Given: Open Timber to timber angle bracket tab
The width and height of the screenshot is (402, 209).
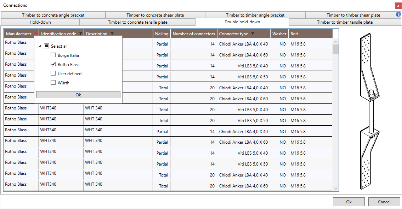Looking at the screenshot, I should [x=255, y=15].
